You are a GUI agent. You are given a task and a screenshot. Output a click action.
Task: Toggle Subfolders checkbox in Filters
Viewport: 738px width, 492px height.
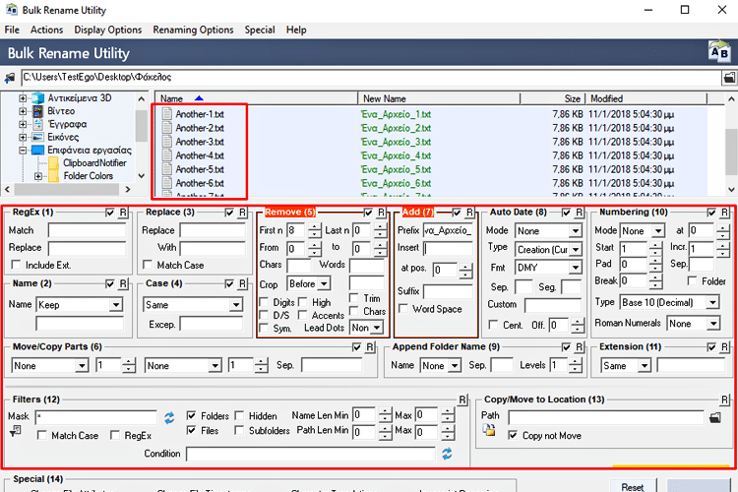[x=239, y=430]
